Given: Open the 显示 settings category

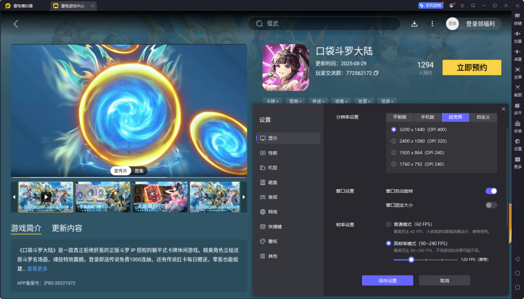Looking at the screenshot, I should 288,138.
